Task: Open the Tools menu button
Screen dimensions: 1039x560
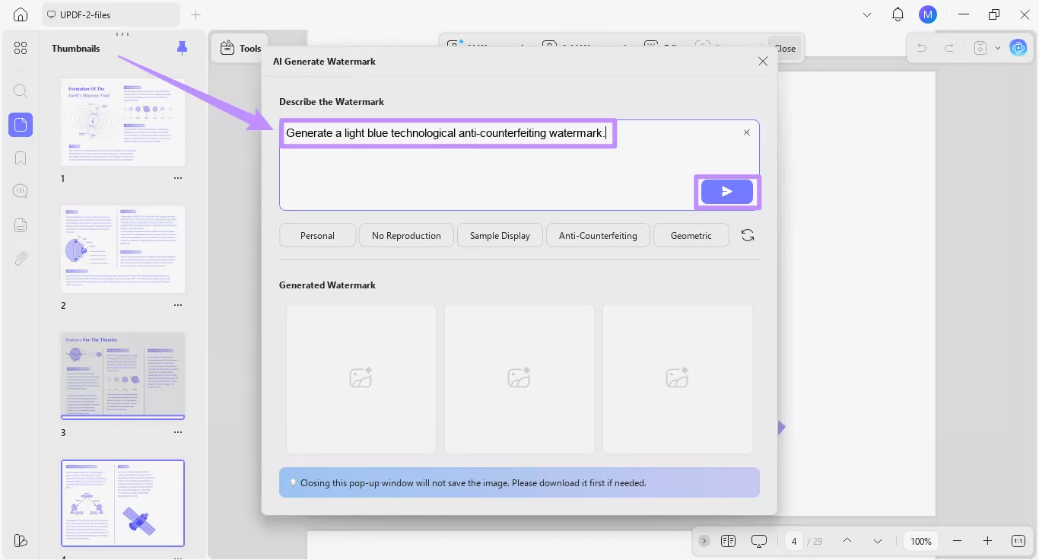Action: (x=240, y=48)
